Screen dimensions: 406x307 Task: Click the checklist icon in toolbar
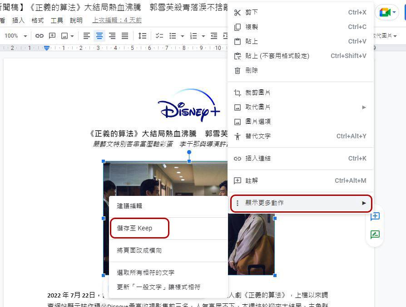(x=159, y=36)
